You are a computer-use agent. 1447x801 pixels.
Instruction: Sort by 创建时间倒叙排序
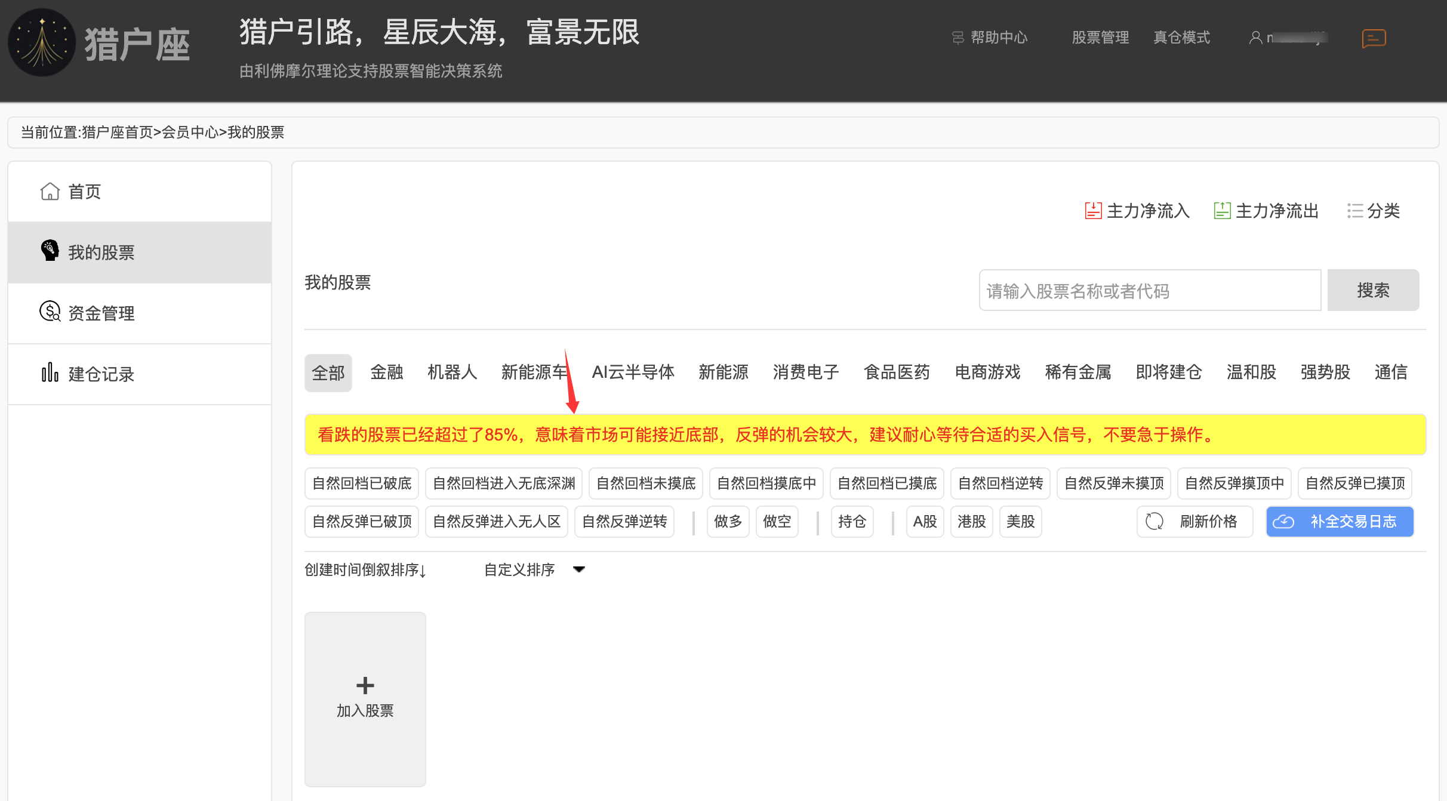click(365, 570)
